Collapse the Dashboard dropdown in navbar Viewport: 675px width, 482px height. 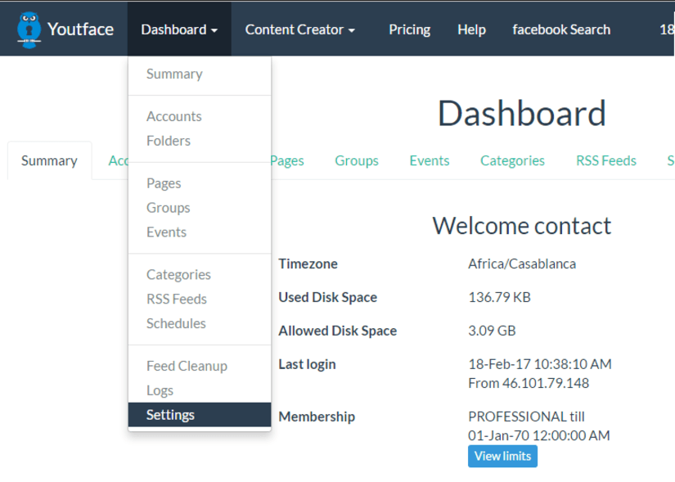[179, 29]
